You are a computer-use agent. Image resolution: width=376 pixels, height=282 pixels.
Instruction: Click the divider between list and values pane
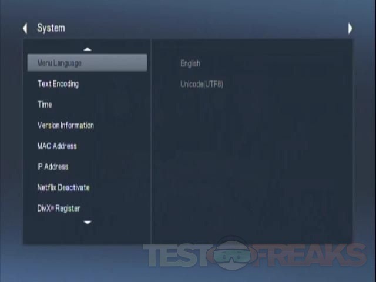pyautogui.click(x=151, y=141)
